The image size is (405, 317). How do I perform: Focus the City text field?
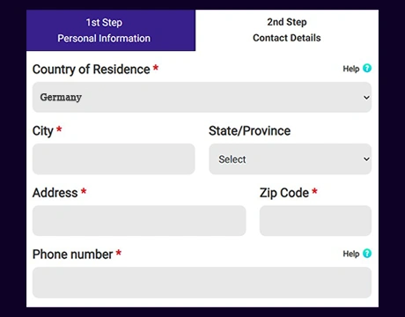(114, 158)
